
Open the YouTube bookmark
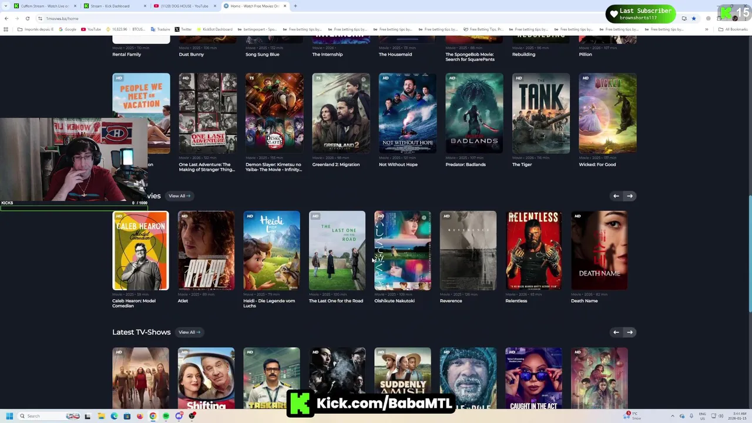[91, 29]
